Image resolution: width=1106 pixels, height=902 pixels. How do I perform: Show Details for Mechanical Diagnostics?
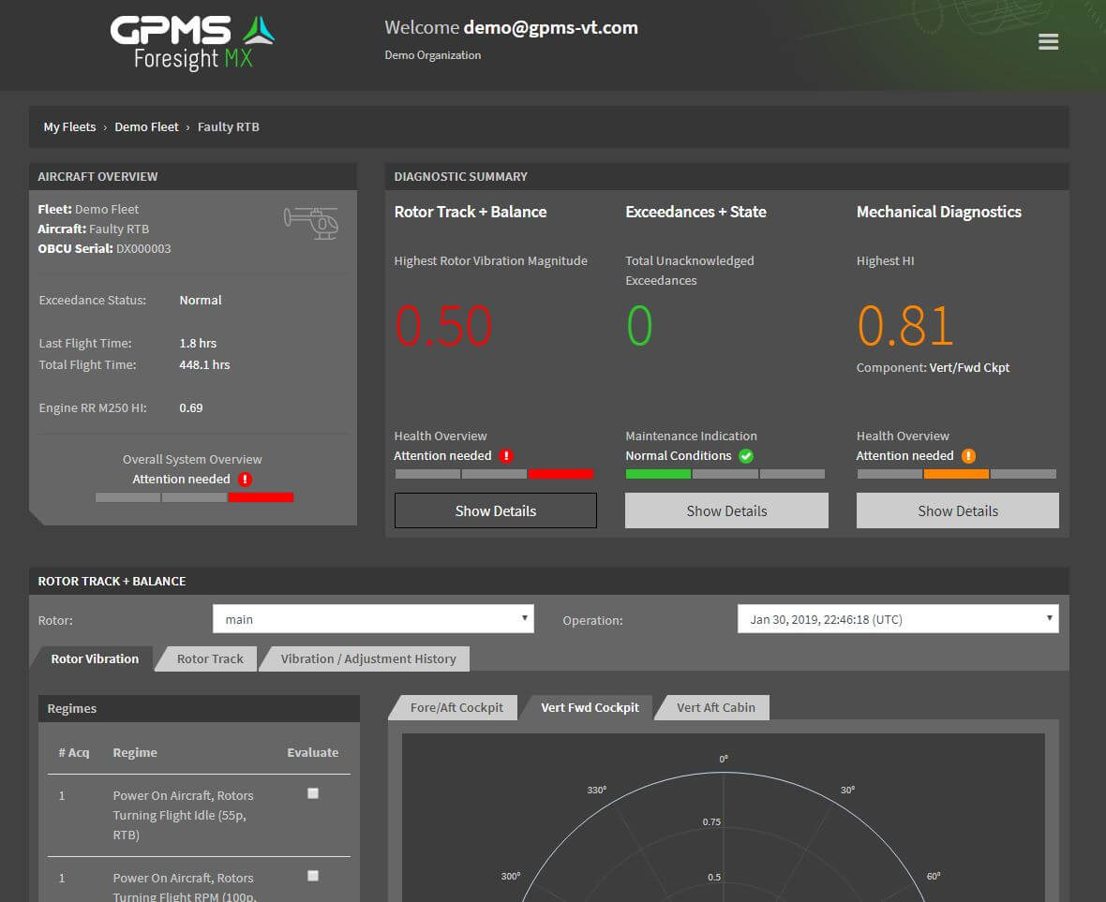(957, 510)
